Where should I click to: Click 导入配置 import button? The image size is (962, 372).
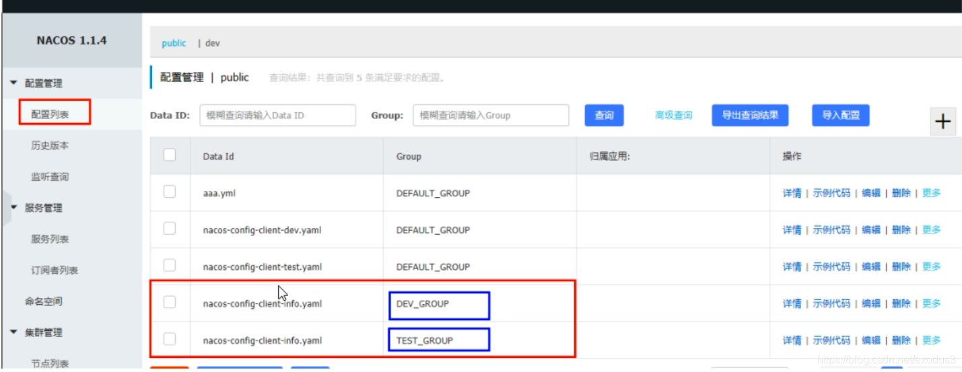[840, 115]
